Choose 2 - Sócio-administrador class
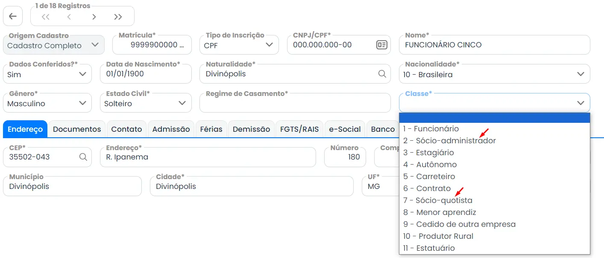Viewport: 604px width, 258px height. 495,141
